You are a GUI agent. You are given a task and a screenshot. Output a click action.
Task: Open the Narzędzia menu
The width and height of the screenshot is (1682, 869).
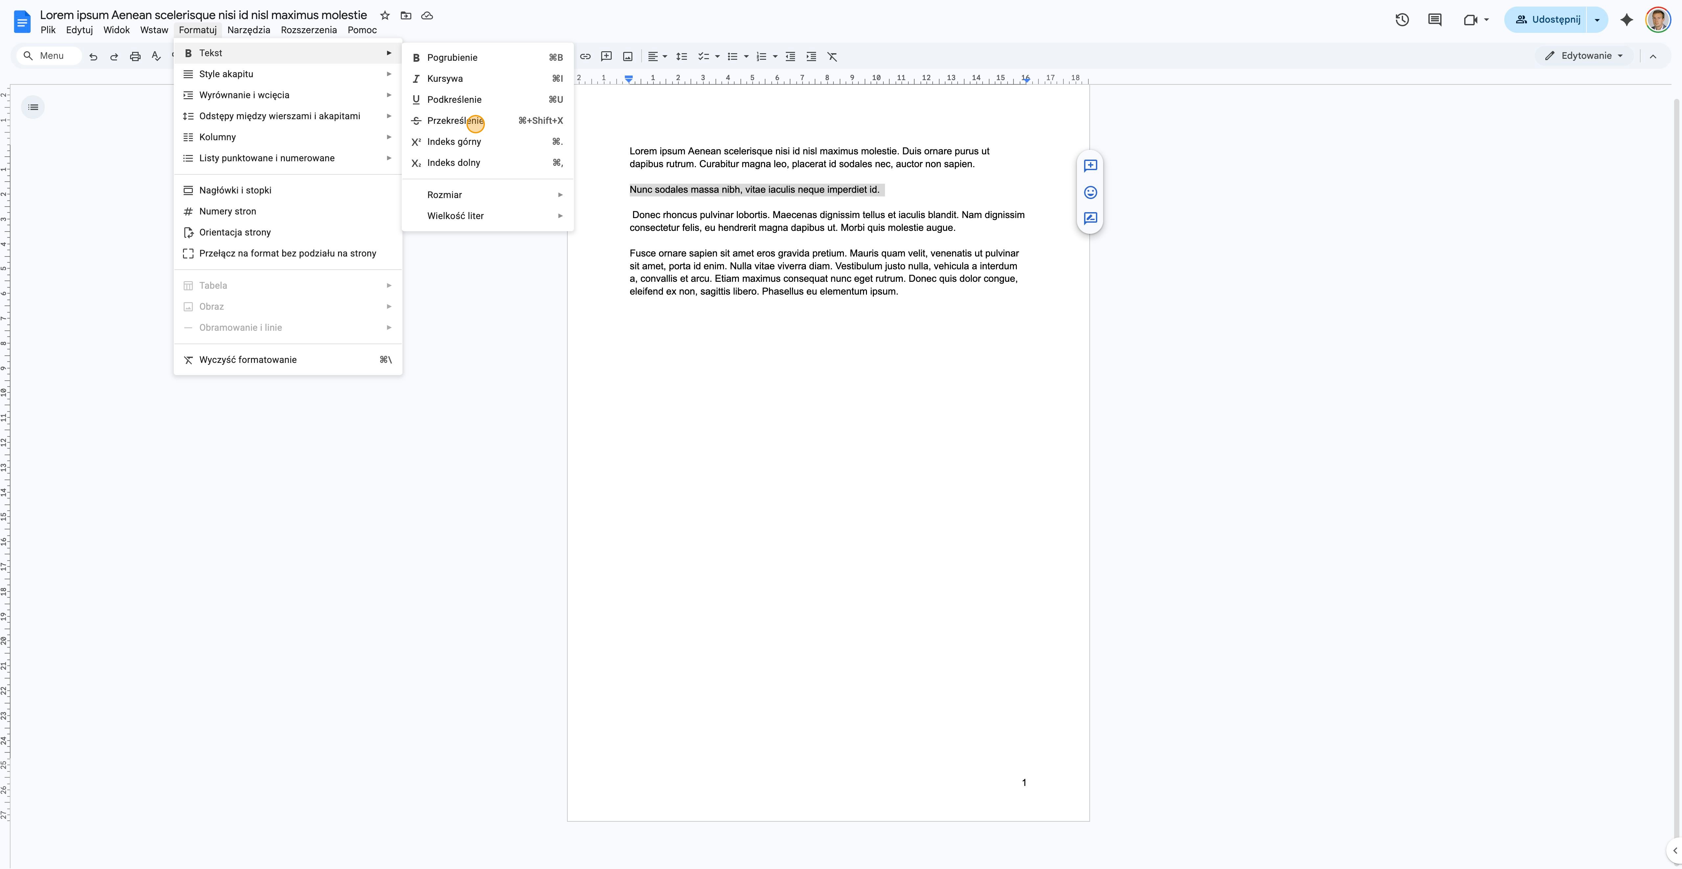click(249, 30)
